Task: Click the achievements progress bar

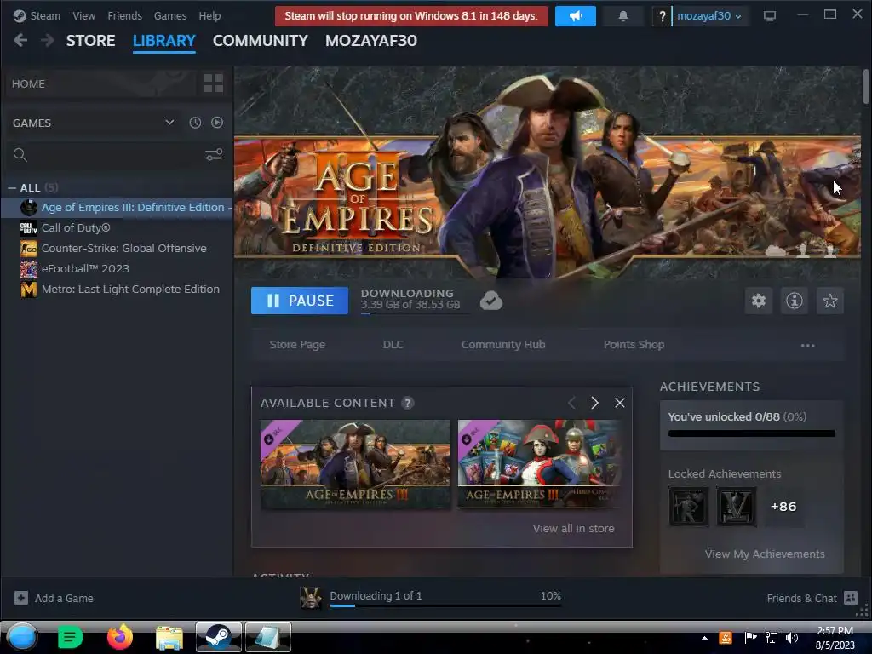Action: click(752, 433)
